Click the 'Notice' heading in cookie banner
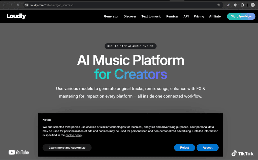258x160 pixels. (47, 120)
